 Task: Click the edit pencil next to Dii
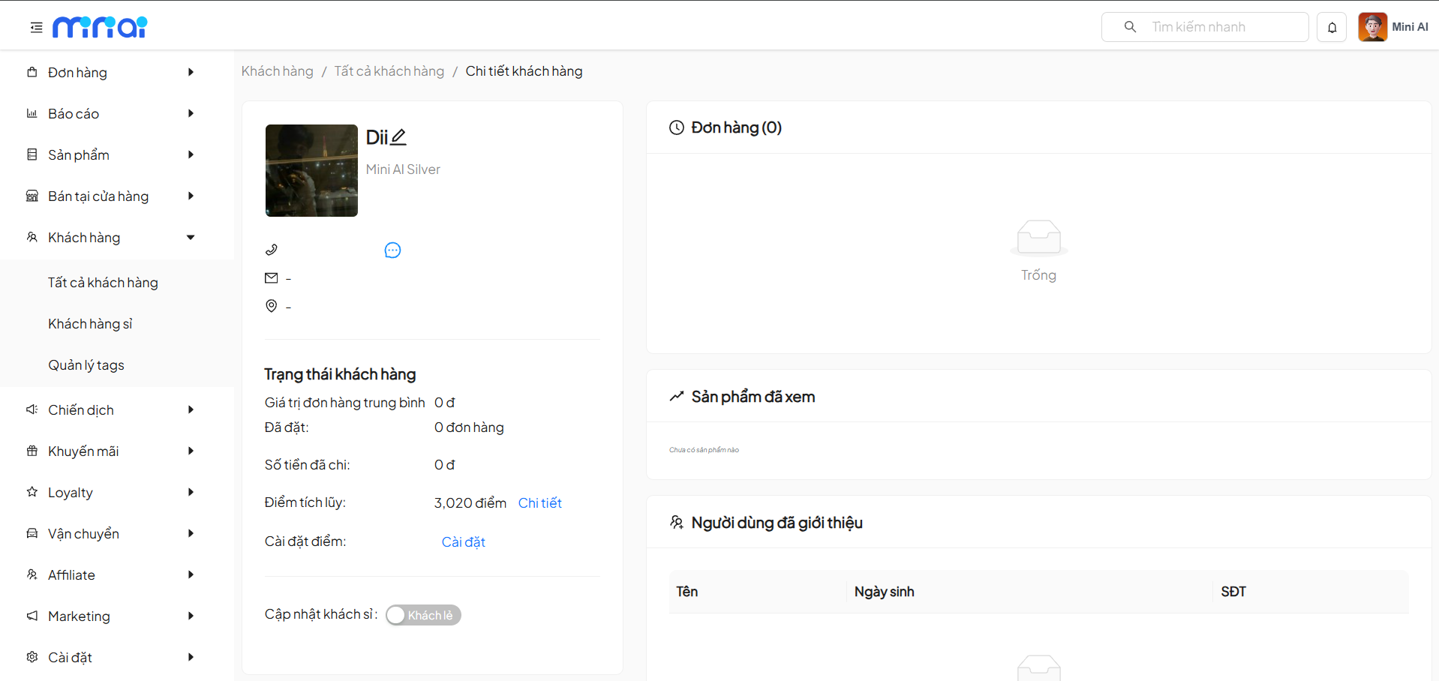(x=398, y=137)
